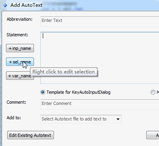The image size is (159, 146).
Task: Click the cut-off button at bottom right
Action: [153, 135]
